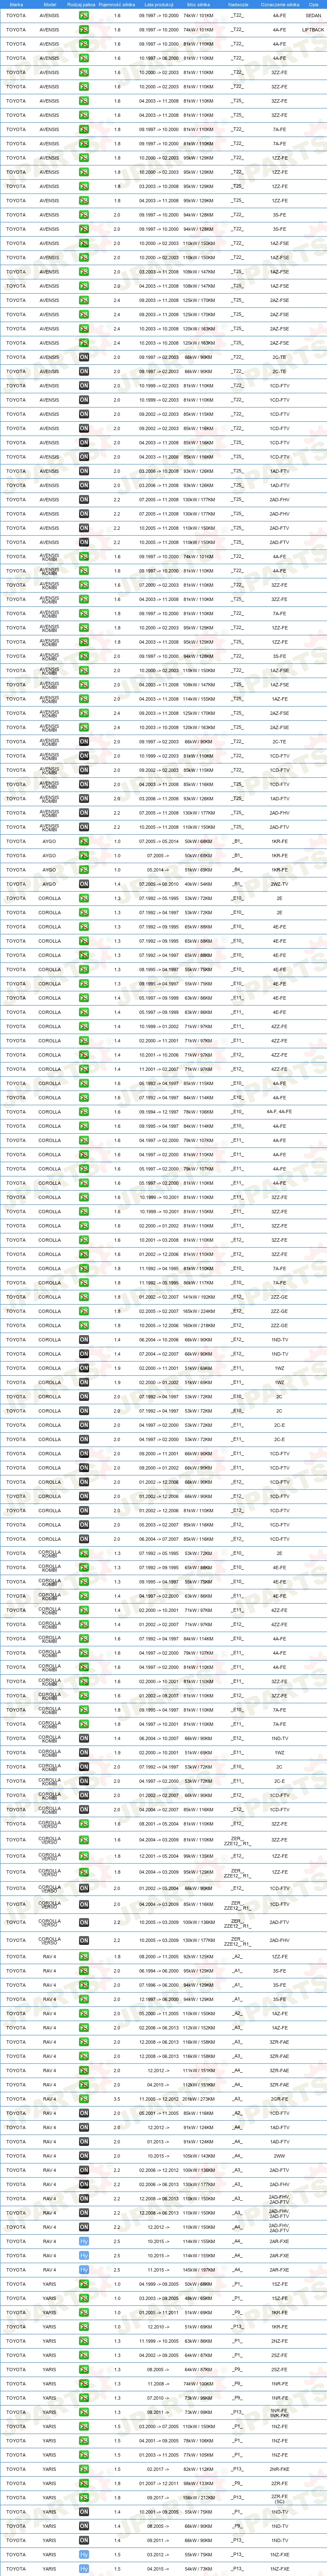Select COROLLA power cell 165kW / 224KM

coord(198,1311)
